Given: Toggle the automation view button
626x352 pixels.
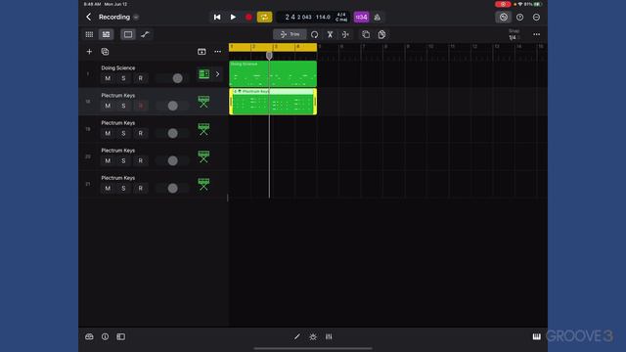Looking at the screenshot, I should (x=145, y=34).
